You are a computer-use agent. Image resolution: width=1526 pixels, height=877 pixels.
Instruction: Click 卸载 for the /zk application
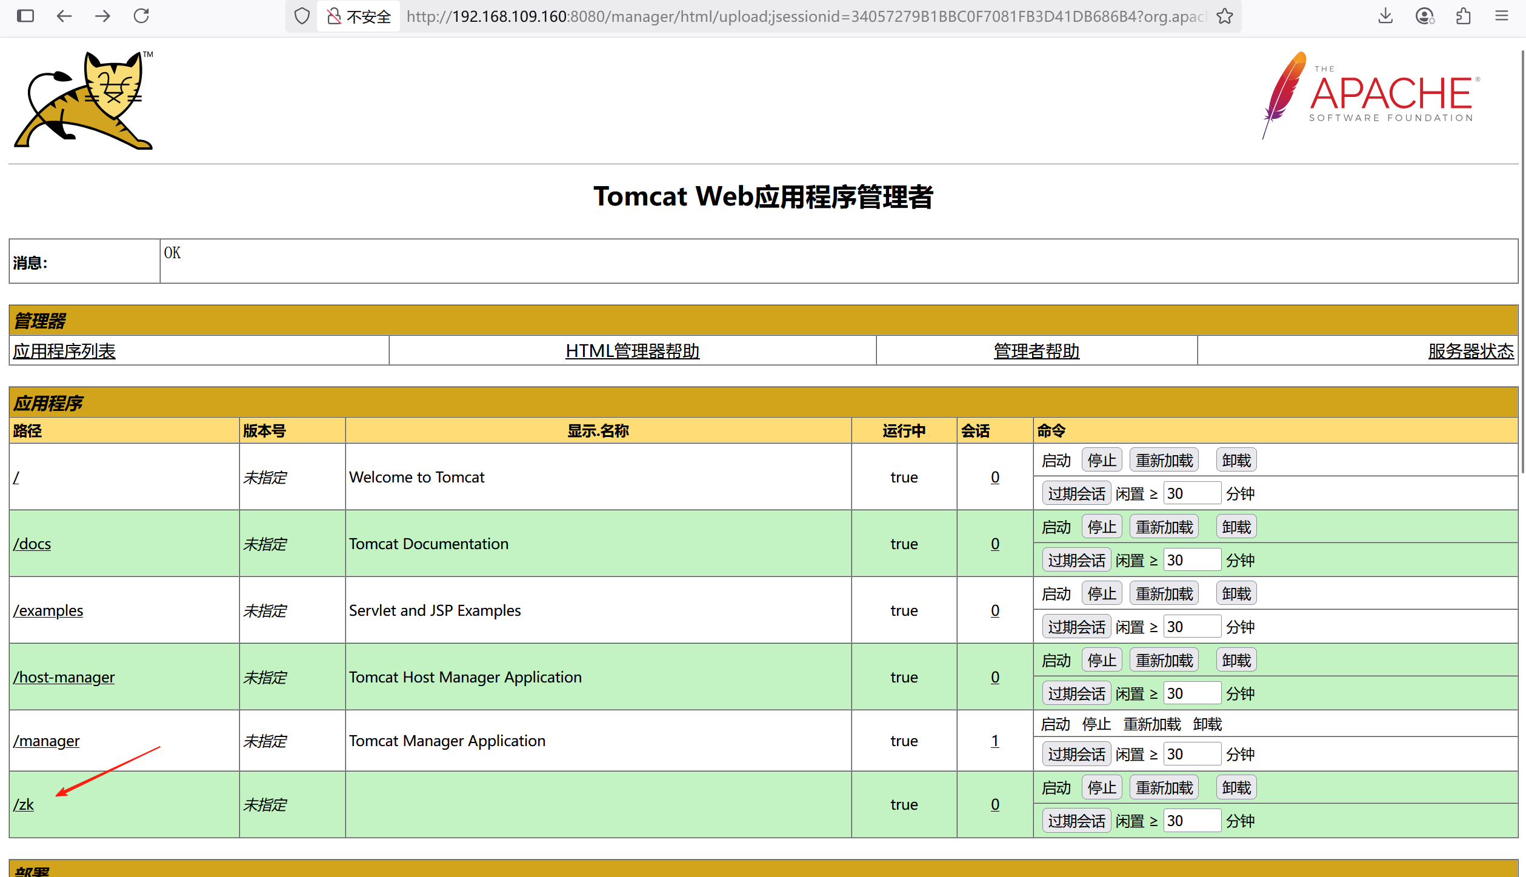click(1236, 787)
